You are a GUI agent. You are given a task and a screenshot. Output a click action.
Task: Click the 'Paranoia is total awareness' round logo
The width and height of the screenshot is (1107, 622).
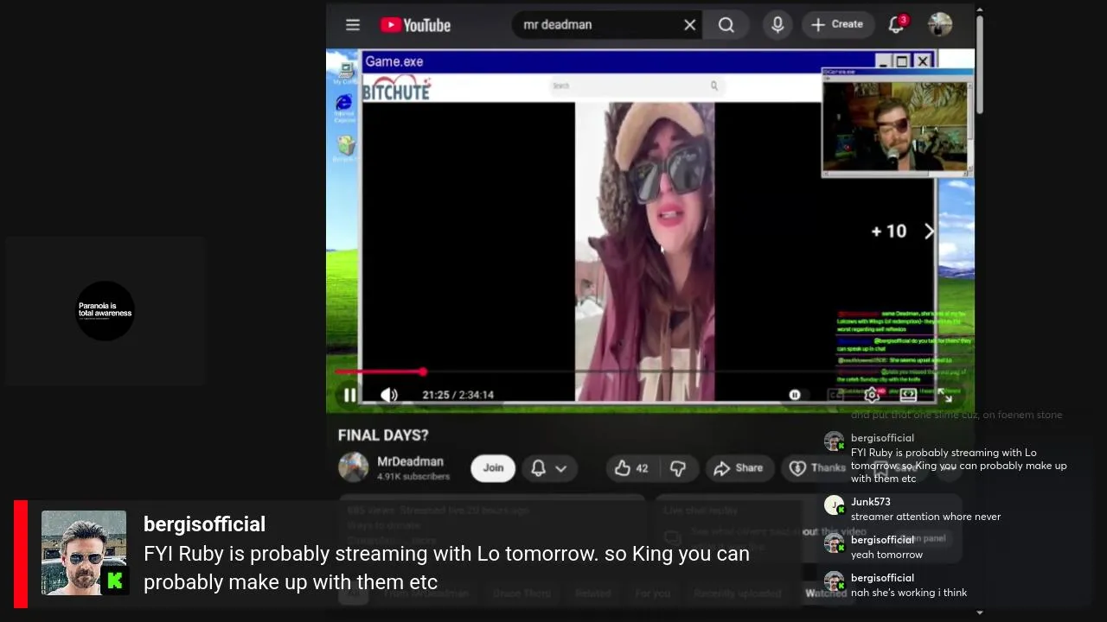(105, 310)
